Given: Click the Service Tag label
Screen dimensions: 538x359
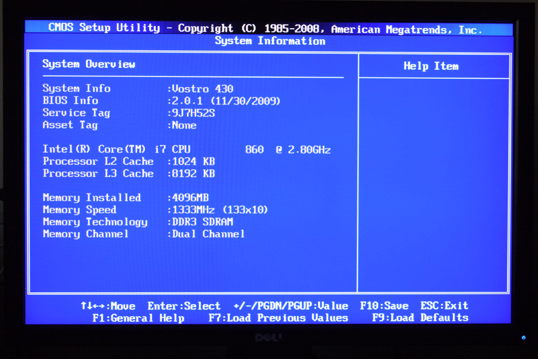Looking at the screenshot, I should coord(76,113).
